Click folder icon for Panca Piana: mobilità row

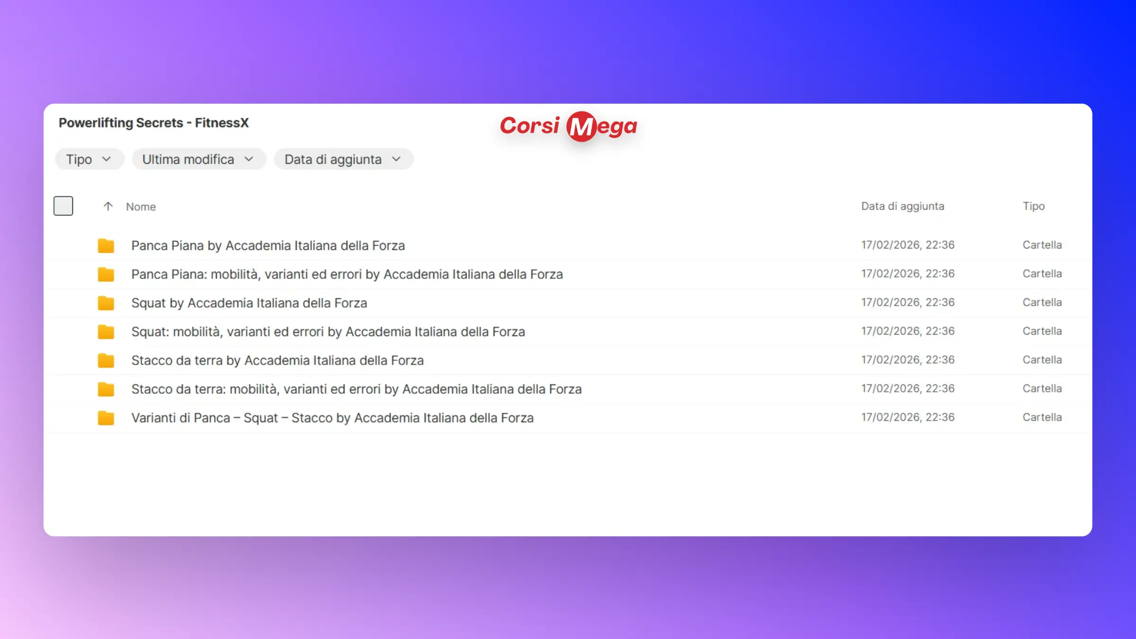click(106, 275)
